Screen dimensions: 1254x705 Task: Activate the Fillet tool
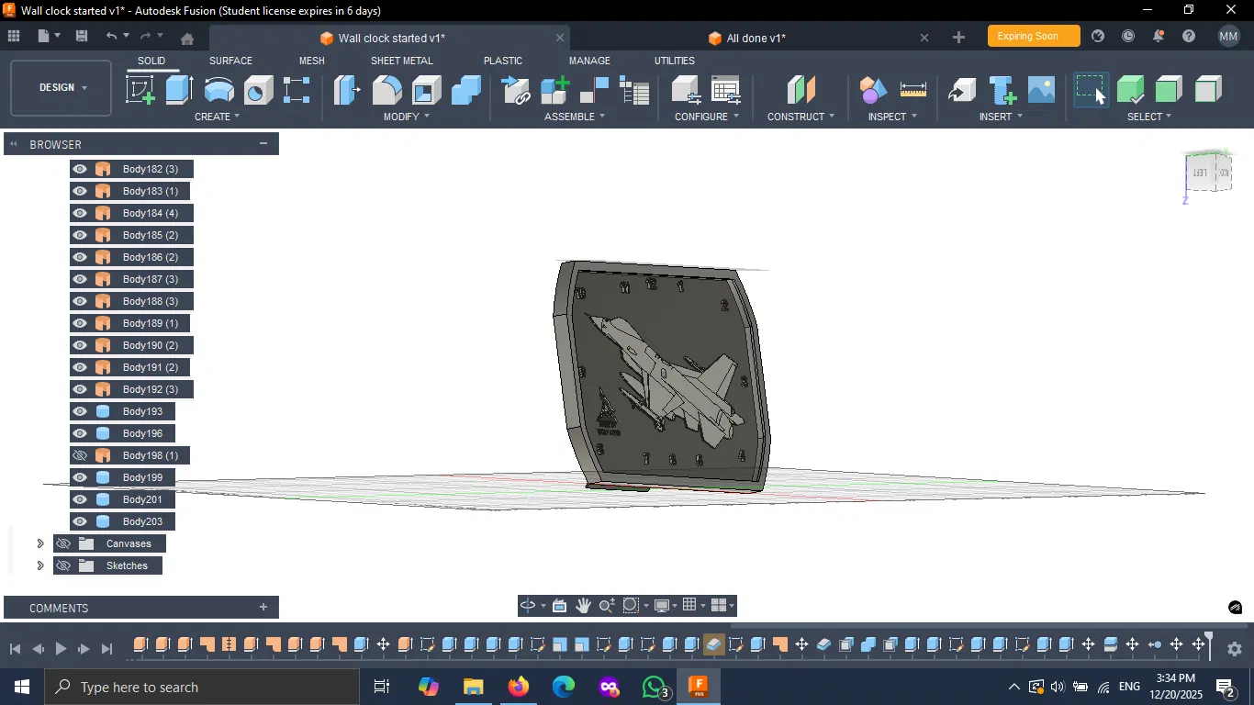click(386, 90)
